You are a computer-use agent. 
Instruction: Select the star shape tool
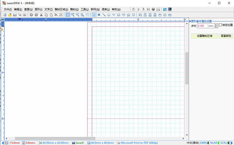click(x=128, y=15)
